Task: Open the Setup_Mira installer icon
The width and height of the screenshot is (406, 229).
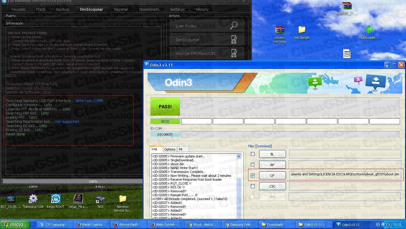Action: click(x=78, y=199)
